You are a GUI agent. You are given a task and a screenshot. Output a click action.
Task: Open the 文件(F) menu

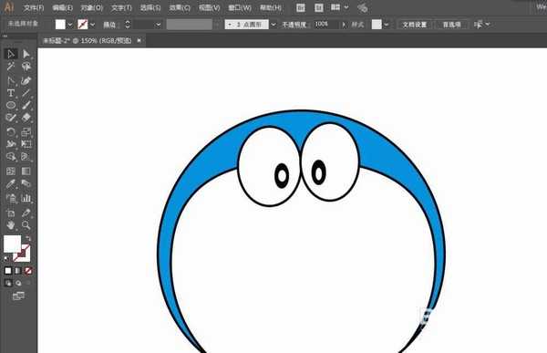tap(34, 7)
